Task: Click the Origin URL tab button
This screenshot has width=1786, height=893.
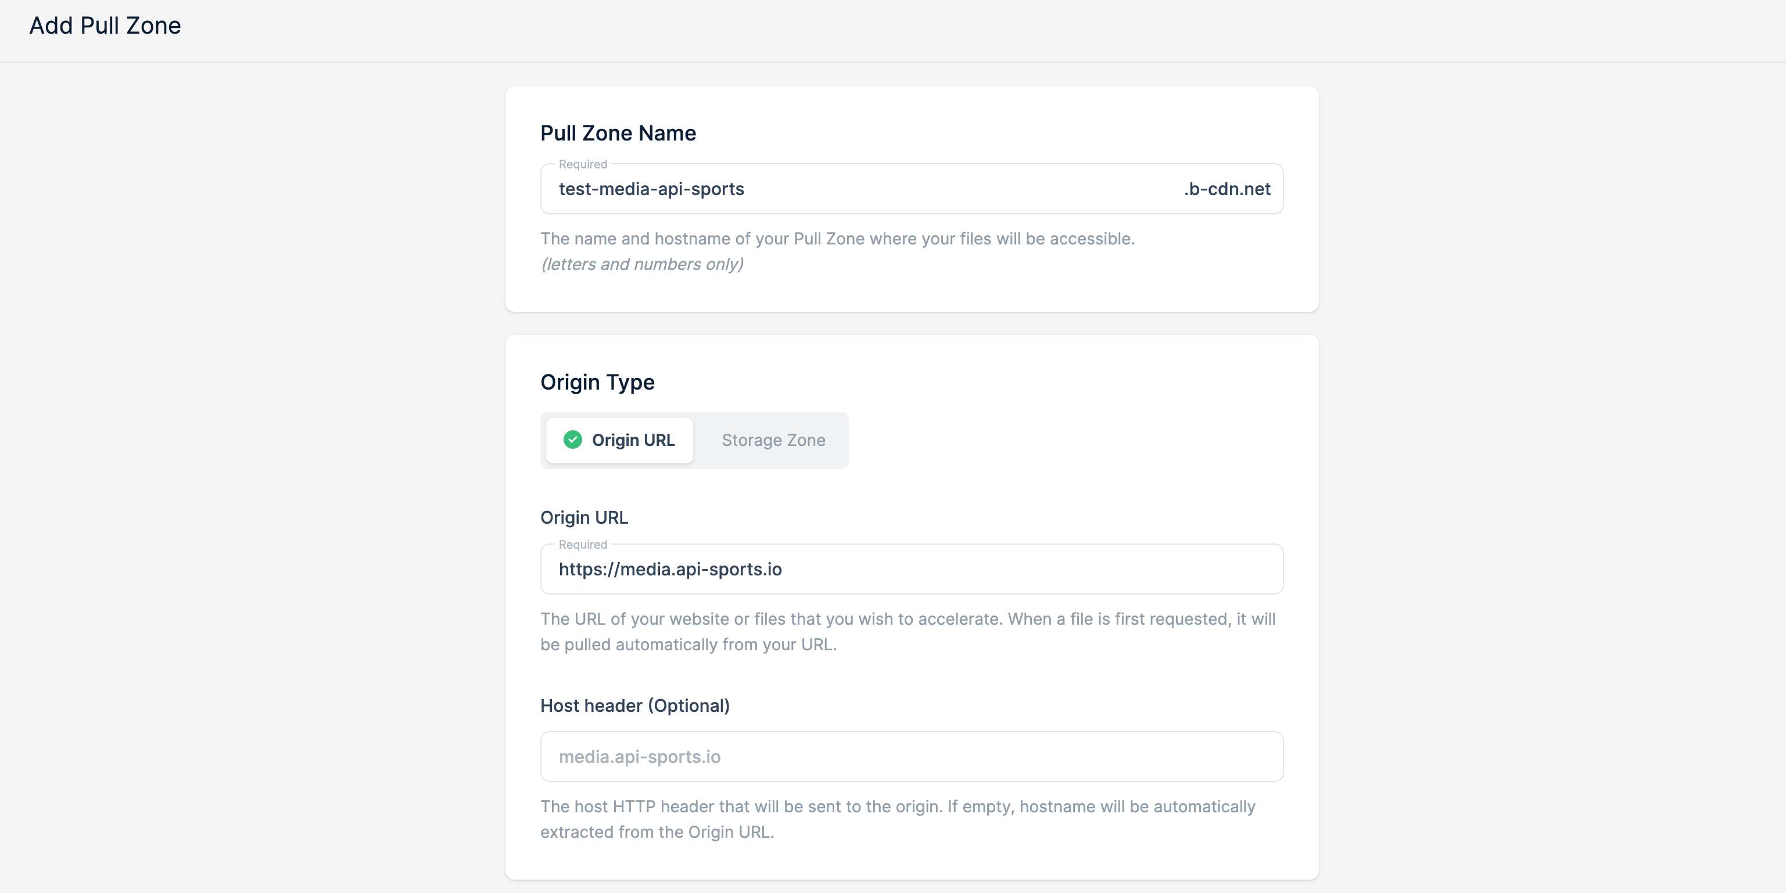Action: tap(622, 440)
